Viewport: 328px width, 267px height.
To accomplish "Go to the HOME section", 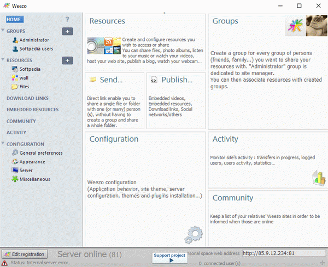I will tap(15, 20).
